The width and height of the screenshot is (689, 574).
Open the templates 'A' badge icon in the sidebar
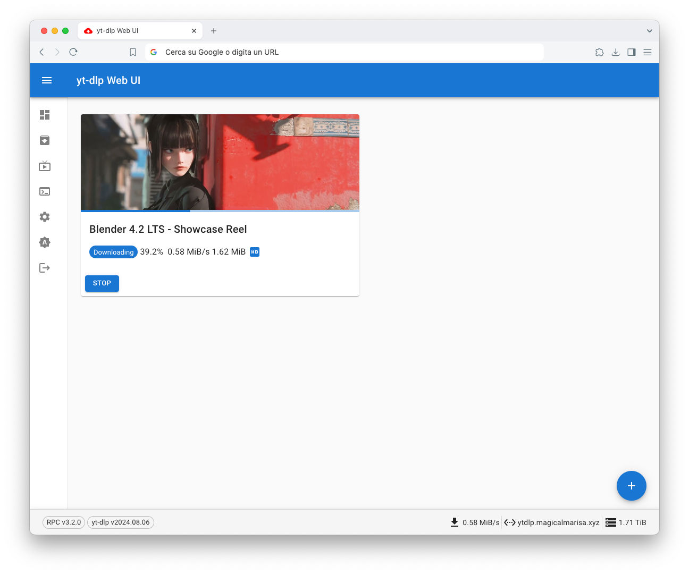coord(45,242)
